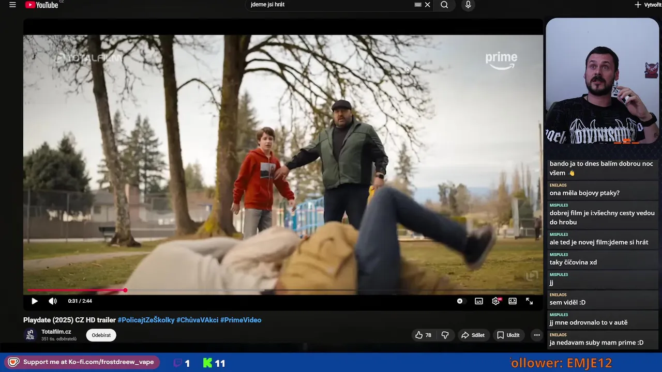Click the video frame to toggle playback

283,164
